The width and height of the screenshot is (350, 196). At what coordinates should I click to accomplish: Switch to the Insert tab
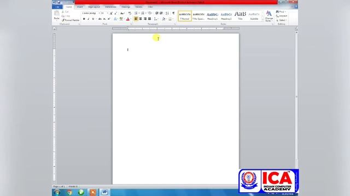coord(80,7)
